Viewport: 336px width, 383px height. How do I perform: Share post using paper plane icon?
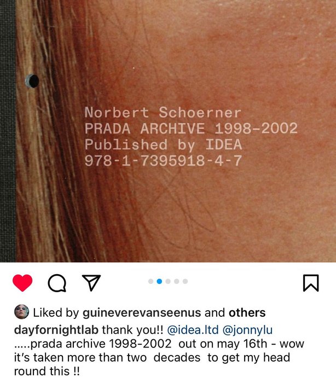[x=91, y=283]
